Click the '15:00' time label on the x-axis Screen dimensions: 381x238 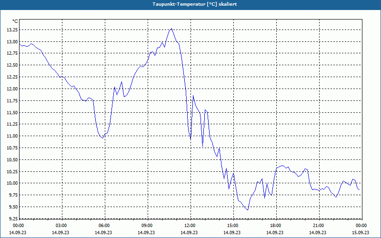[x=233, y=226]
